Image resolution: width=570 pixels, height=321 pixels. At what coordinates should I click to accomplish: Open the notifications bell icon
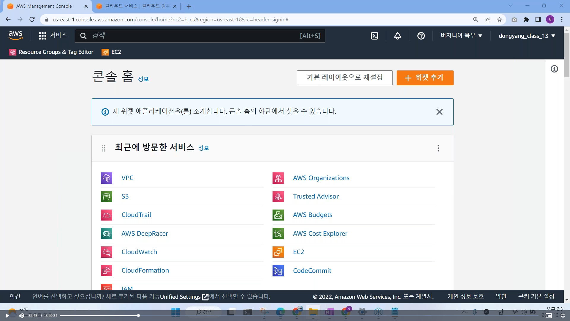click(398, 36)
